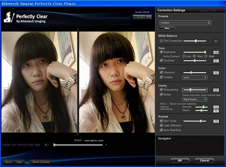This screenshot has width=226, height=167.
Task: Click Watch Tutorials link
Action: point(41,162)
